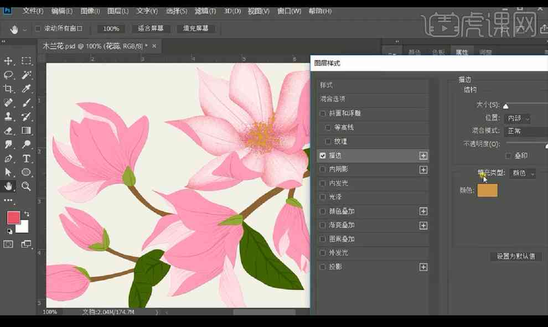Select the Path Selection tool

[8, 172]
